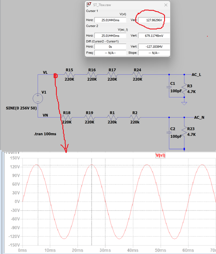Click the Slope field showing N/A
This screenshot has height=254, width=216.
pyautogui.click(x=154, y=53)
